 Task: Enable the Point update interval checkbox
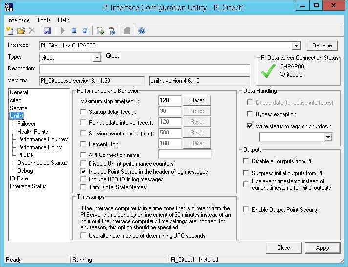click(83, 122)
